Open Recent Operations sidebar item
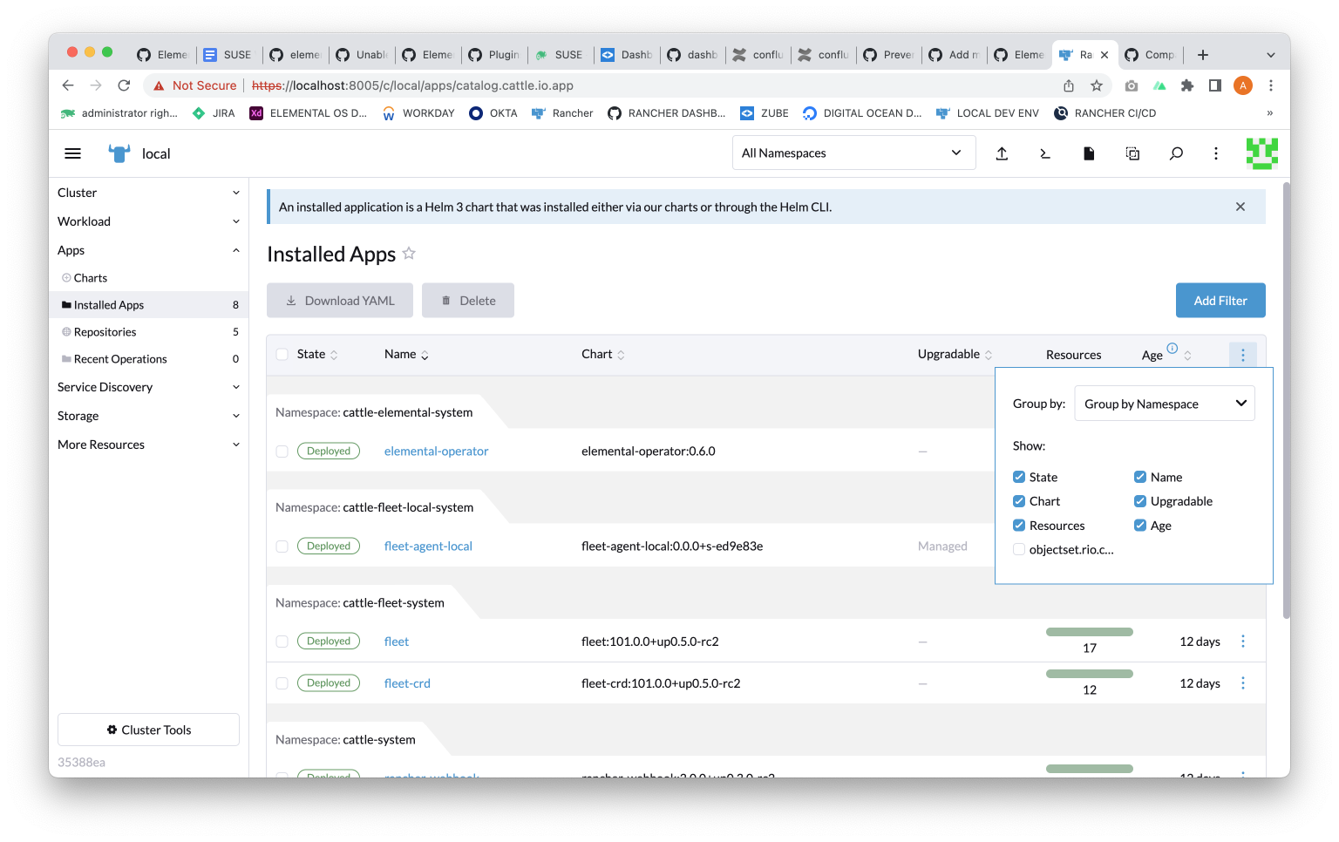The width and height of the screenshot is (1339, 842). click(148, 359)
